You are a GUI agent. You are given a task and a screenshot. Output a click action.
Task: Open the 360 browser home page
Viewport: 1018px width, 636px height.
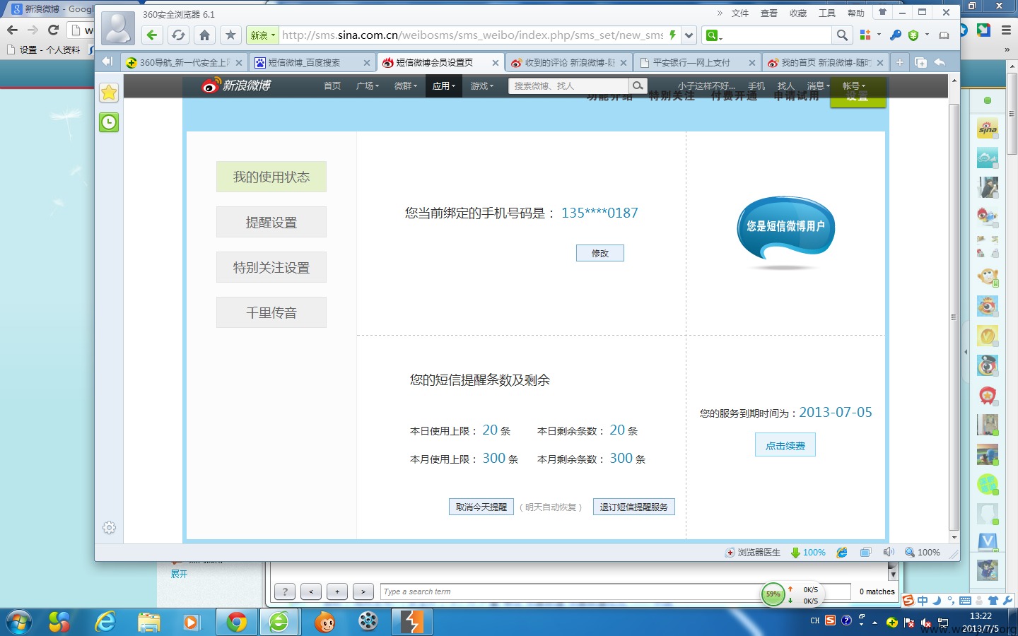(204, 35)
